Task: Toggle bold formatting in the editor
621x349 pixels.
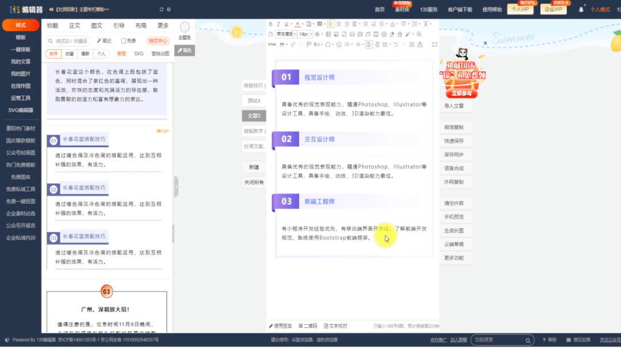Action: (x=270, y=24)
